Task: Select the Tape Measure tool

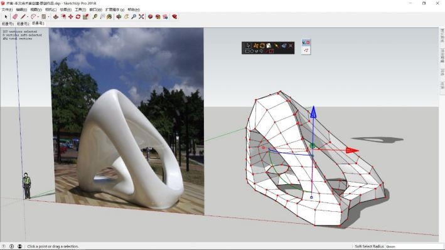Action: coord(95,17)
